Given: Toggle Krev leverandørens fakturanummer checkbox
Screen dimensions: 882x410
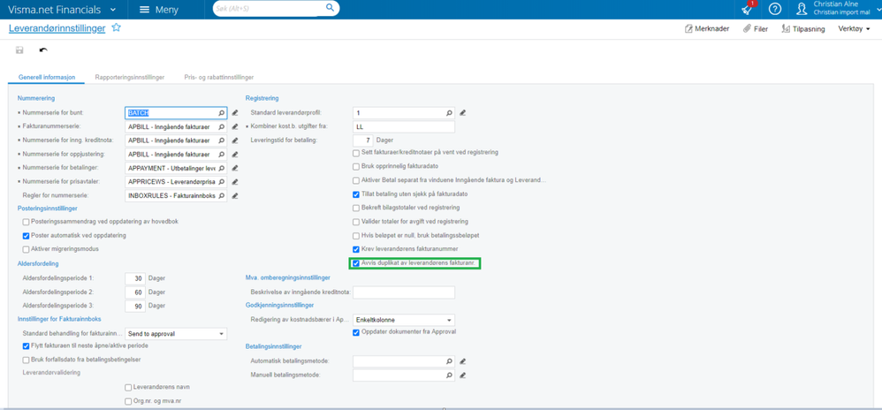Looking at the screenshot, I should 355,249.
